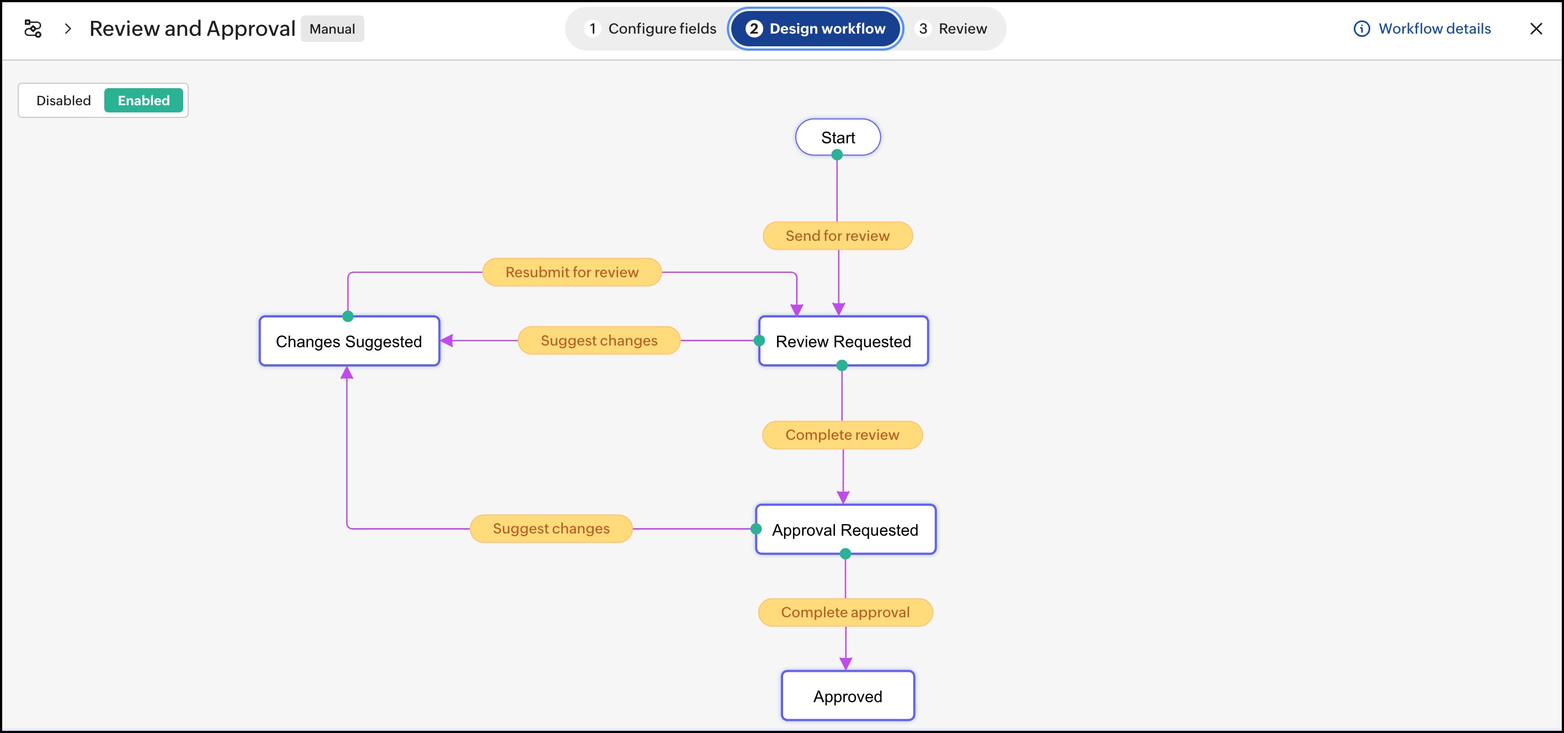Go to Configure fields step
Screen dimensions: 1564x733
[x=650, y=29]
